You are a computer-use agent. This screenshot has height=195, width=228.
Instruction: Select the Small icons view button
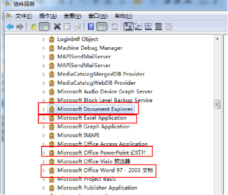[x=138, y=26]
